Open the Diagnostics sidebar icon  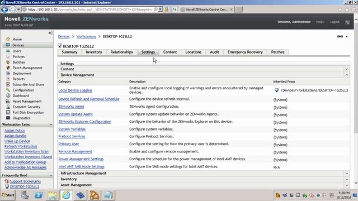click(8, 118)
